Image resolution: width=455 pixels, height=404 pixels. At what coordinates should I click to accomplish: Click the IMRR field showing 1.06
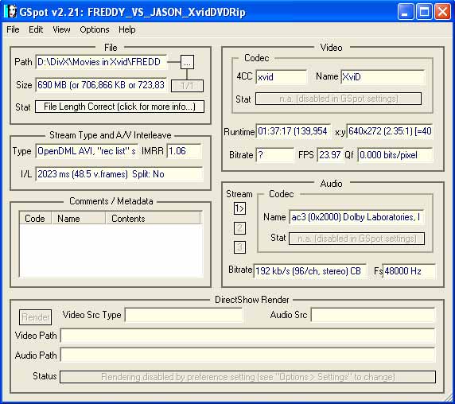click(184, 151)
